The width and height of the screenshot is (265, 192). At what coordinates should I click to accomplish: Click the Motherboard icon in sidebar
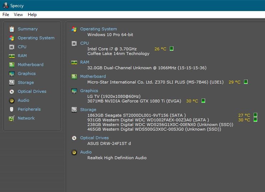pyautogui.click(x=12, y=65)
